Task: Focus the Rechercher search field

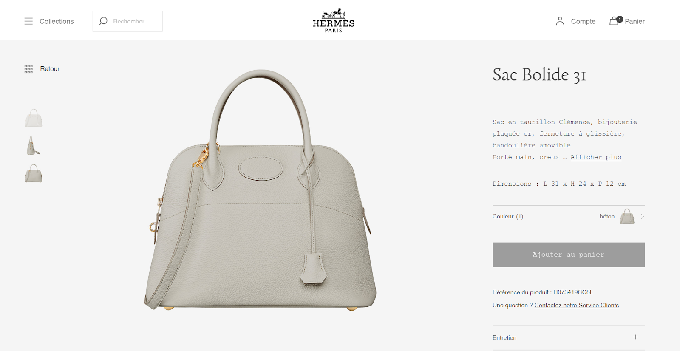Action: click(x=127, y=21)
